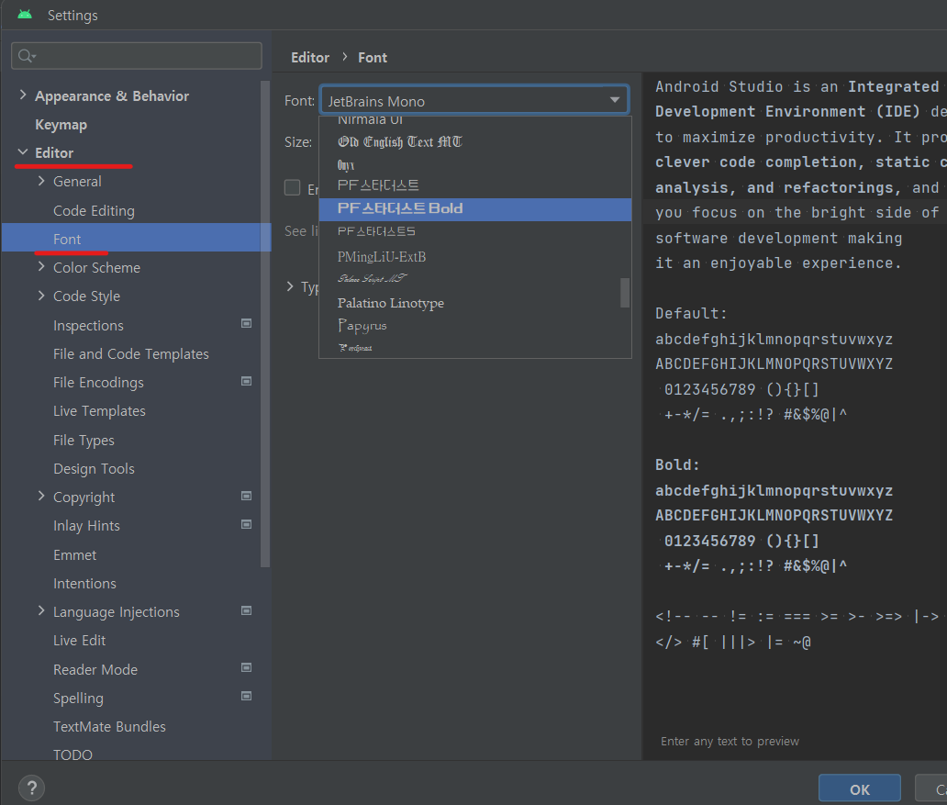Open File Encodings settings
947x805 pixels.
pos(98,383)
